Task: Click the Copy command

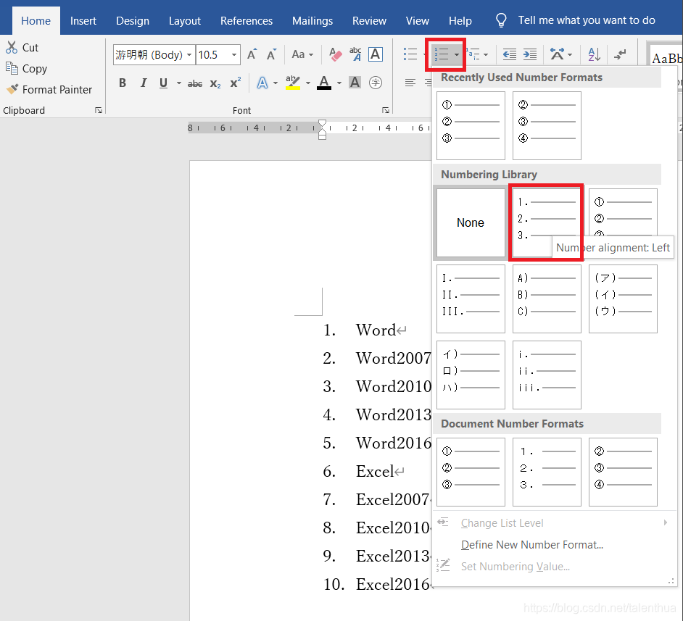Action: [x=26, y=68]
